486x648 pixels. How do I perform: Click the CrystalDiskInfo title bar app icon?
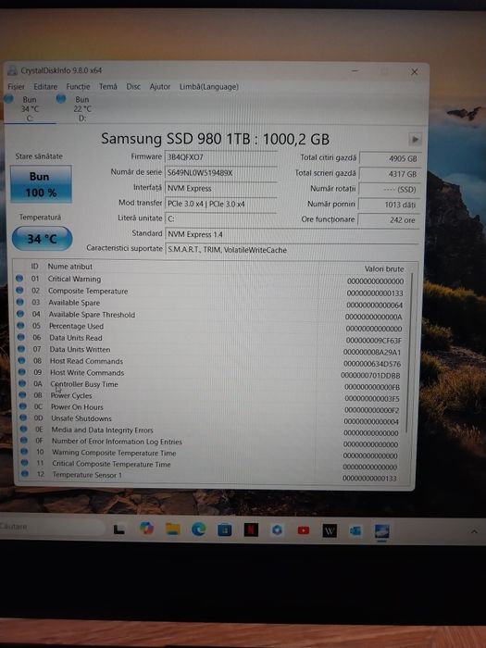(12, 70)
